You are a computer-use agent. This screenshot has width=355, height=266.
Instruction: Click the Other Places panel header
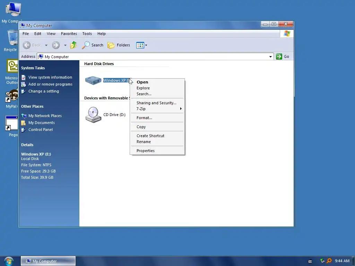click(x=32, y=106)
